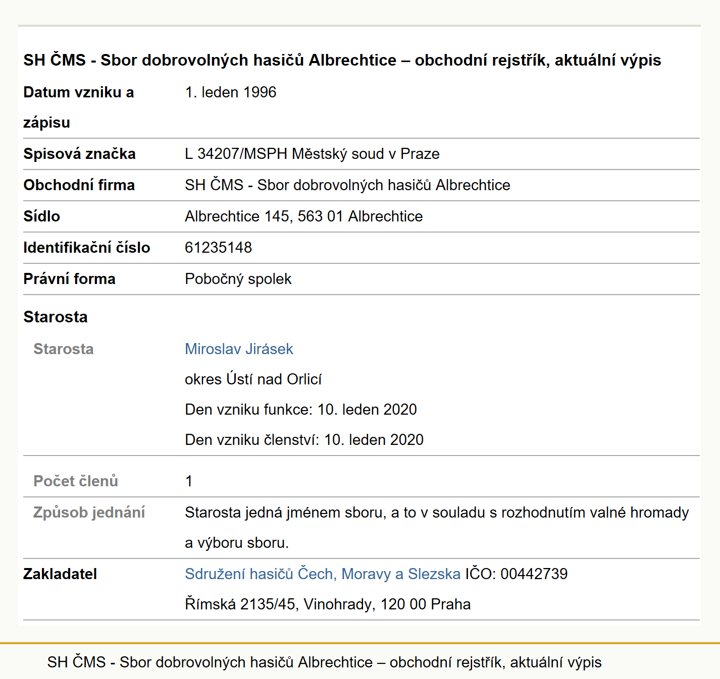The width and height of the screenshot is (720, 679).
Task: Click the main page heading at top
Action: coord(342,61)
